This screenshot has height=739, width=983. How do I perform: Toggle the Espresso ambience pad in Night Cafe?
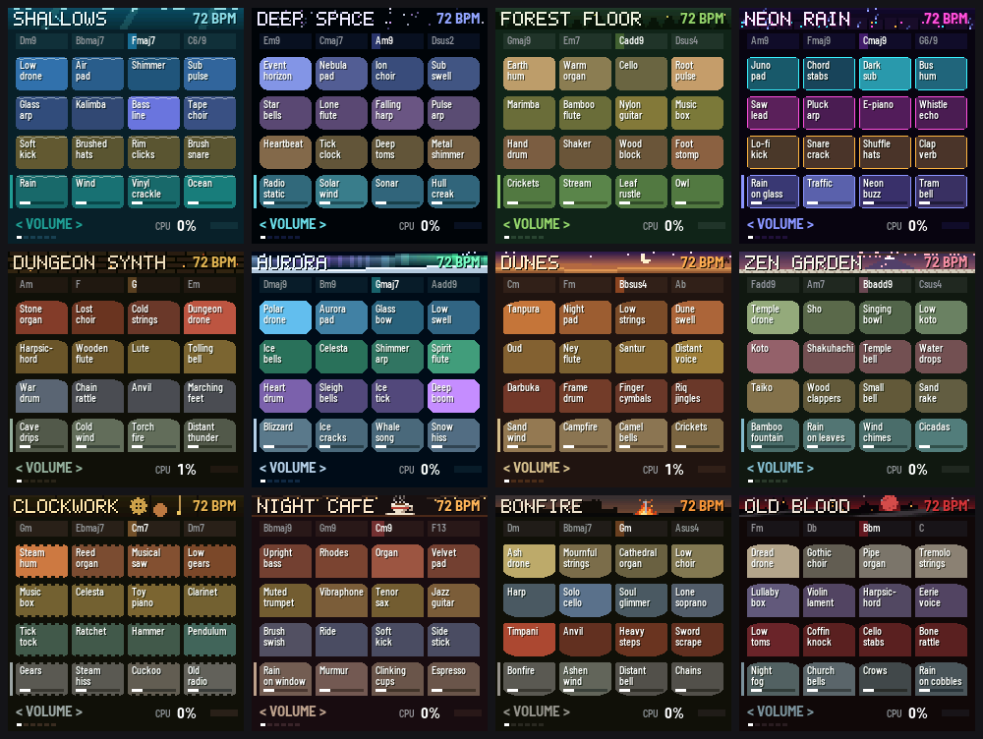(454, 679)
